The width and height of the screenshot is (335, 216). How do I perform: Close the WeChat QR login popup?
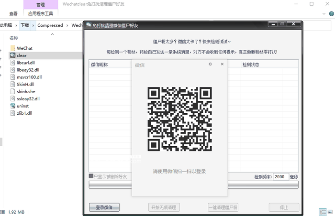point(222,64)
